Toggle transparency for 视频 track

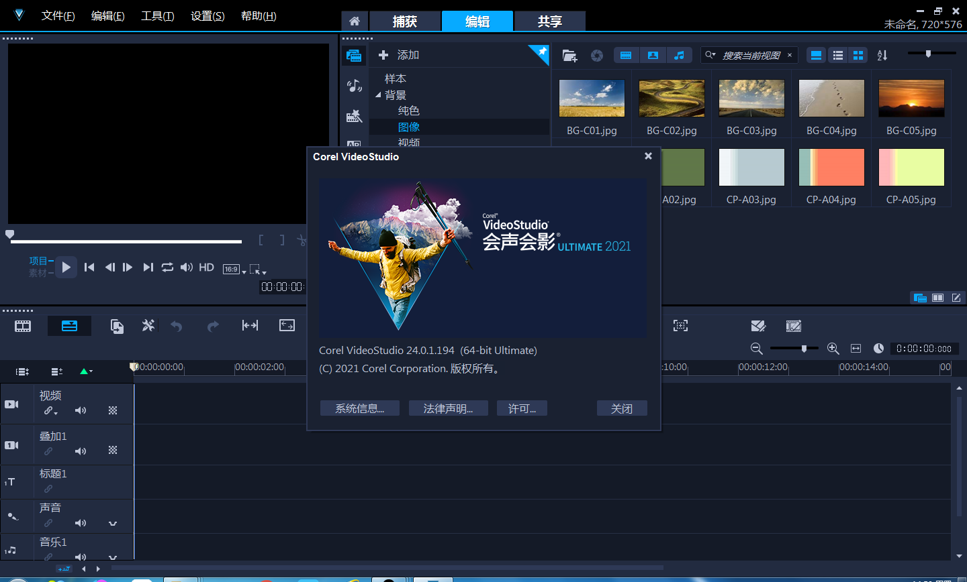tap(113, 410)
